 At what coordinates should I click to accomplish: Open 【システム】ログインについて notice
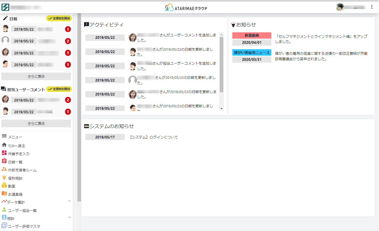(x=154, y=137)
